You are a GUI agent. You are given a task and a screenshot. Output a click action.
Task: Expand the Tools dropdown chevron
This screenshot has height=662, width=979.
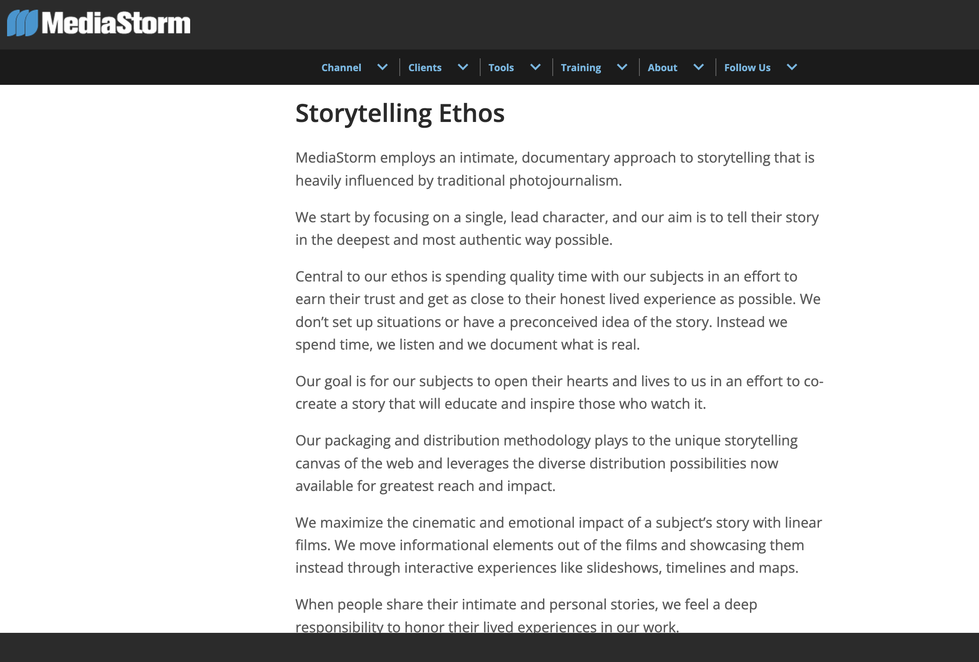point(535,67)
